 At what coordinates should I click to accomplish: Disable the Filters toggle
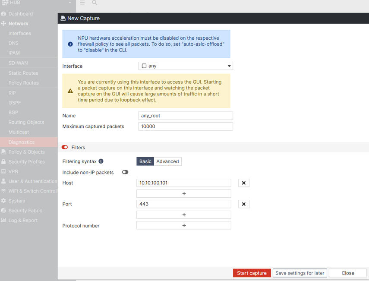pyautogui.click(x=65, y=148)
